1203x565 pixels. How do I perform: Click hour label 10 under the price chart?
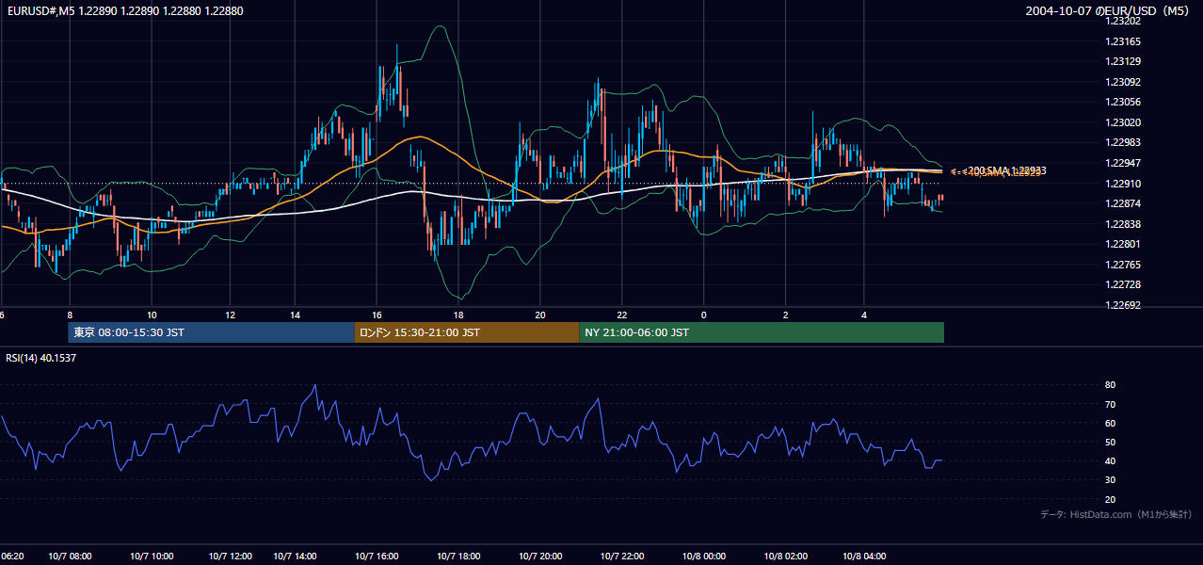(x=152, y=315)
